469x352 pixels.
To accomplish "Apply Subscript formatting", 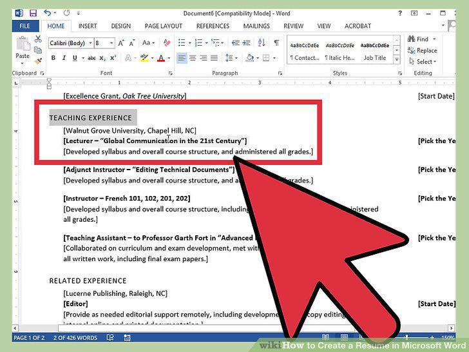I will (102, 58).
